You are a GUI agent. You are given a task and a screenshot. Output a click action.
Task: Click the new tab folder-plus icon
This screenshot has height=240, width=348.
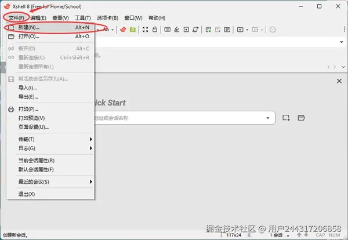[x=240, y=30]
